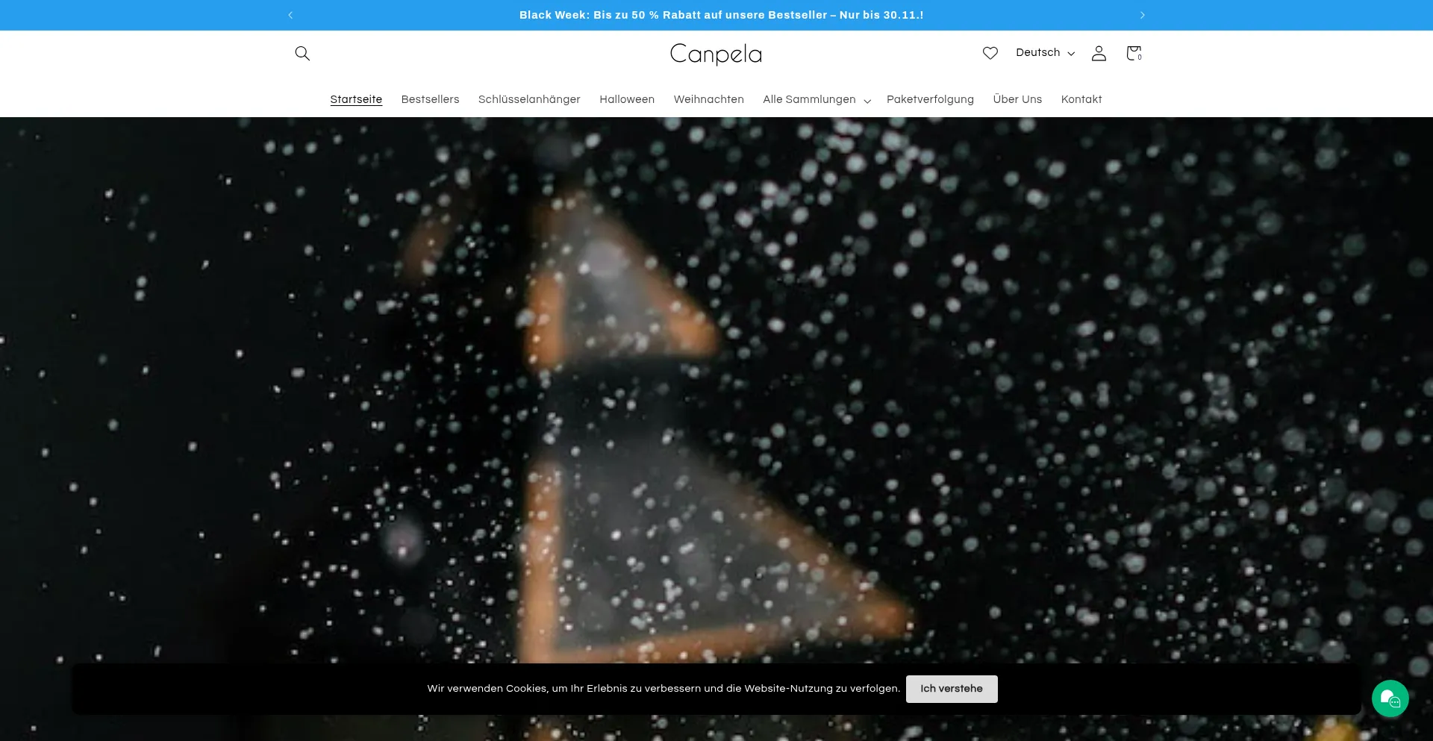Go to Startseite menu item
This screenshot has height=741, width=1433.
click(356, 100)
